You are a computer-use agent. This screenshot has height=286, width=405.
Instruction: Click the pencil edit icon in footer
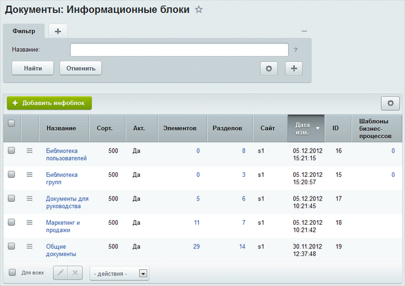(61, 273)
